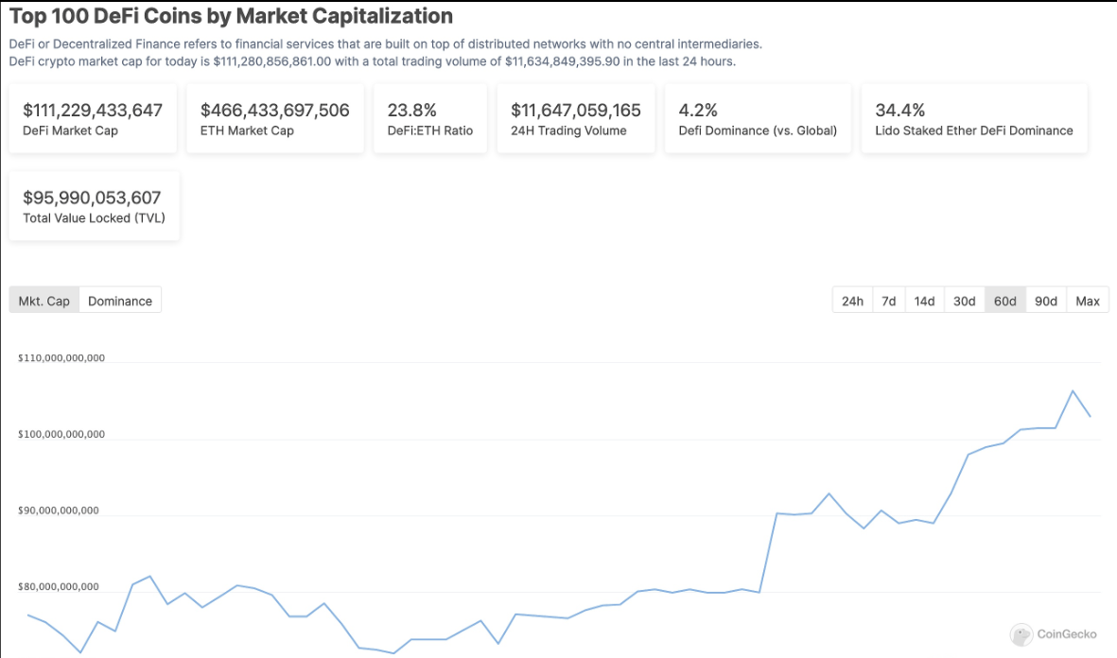Open Lido Staked Ether DeFi Dominance card
The width and height of the screenshot is (1117, 658).
coord(973,119)
